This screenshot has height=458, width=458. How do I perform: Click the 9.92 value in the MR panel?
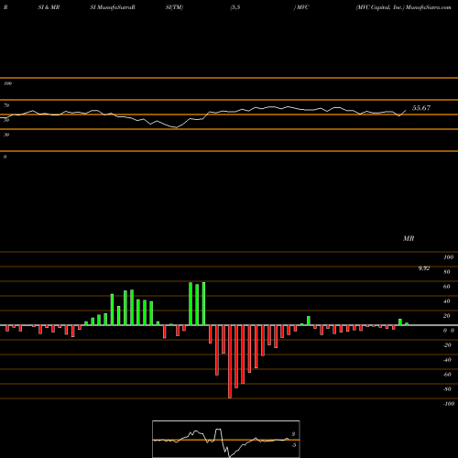pyautogui.click(x=424, y=268)
